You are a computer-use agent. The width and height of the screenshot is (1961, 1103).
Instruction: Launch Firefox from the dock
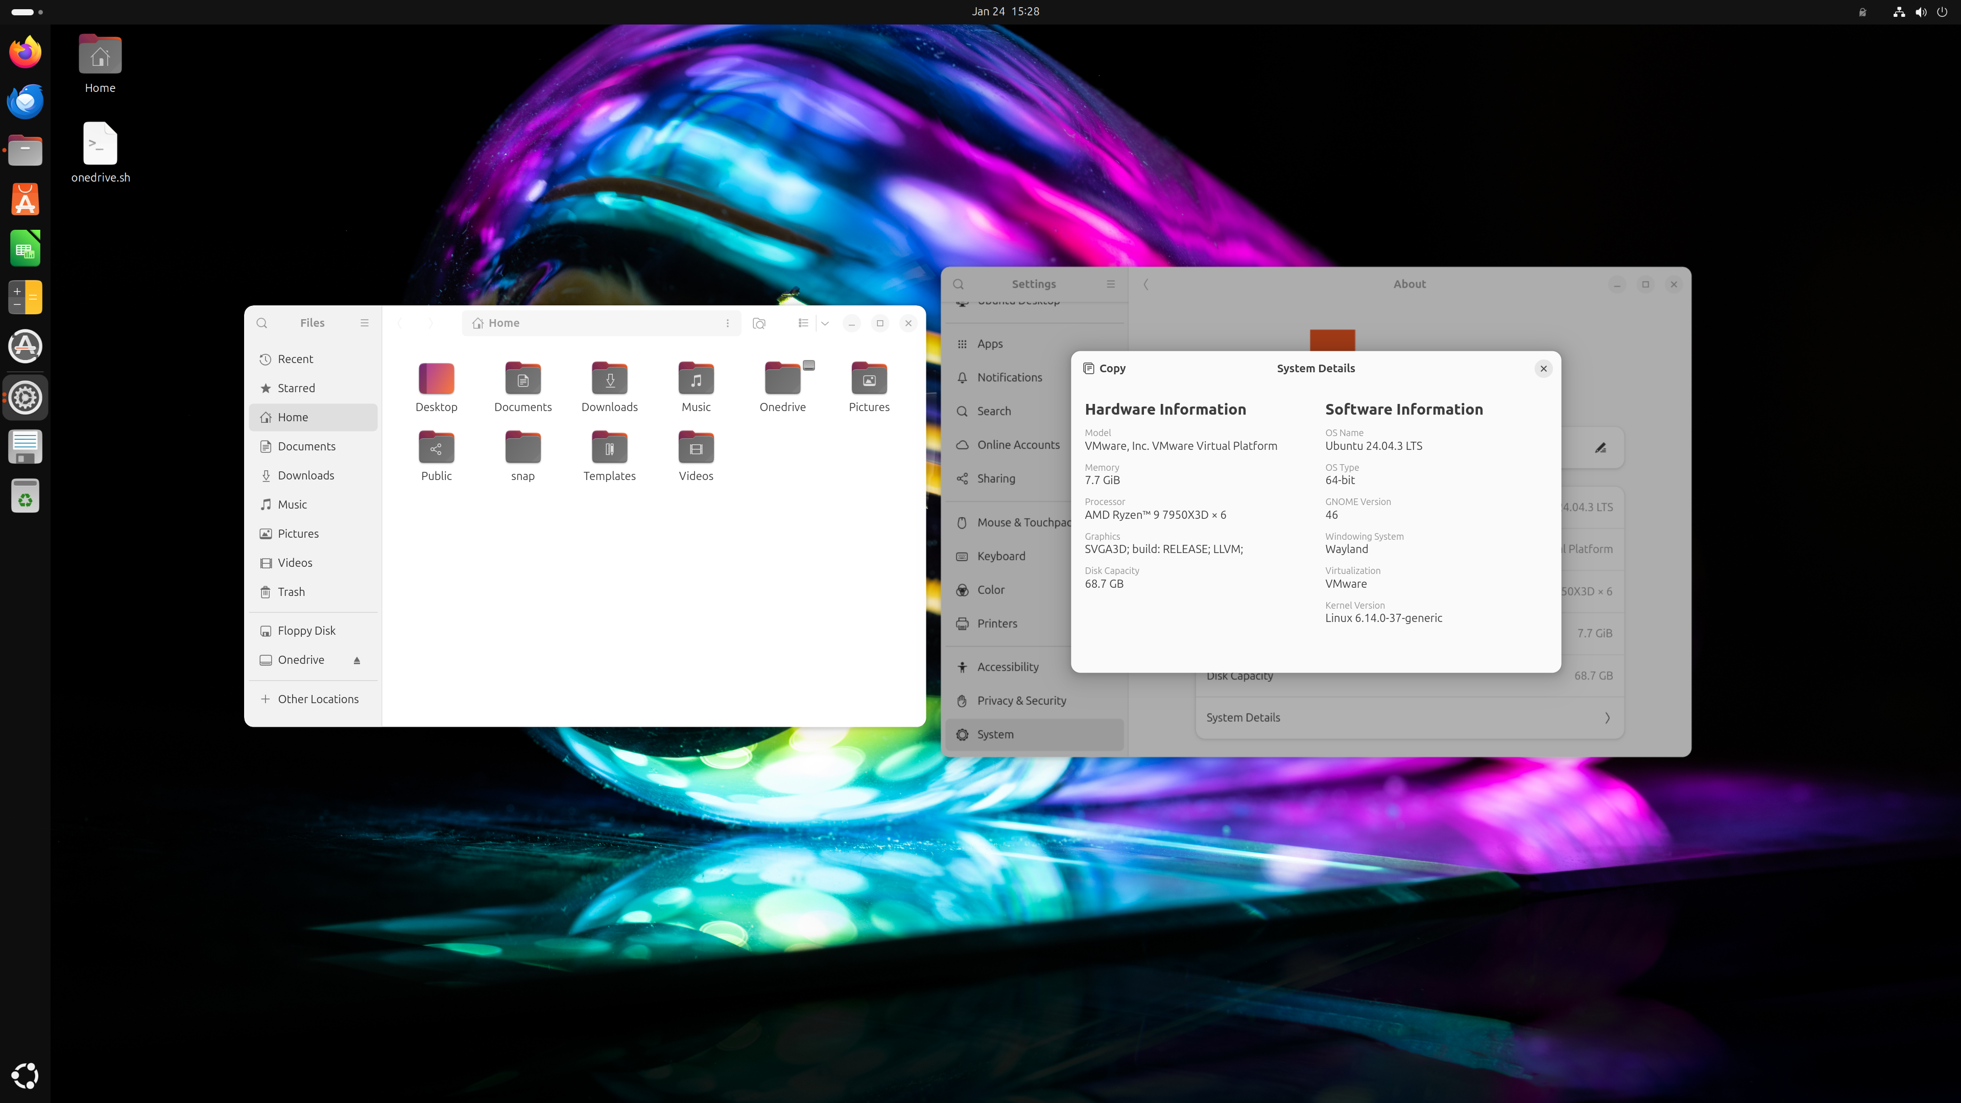click(25, 53)
